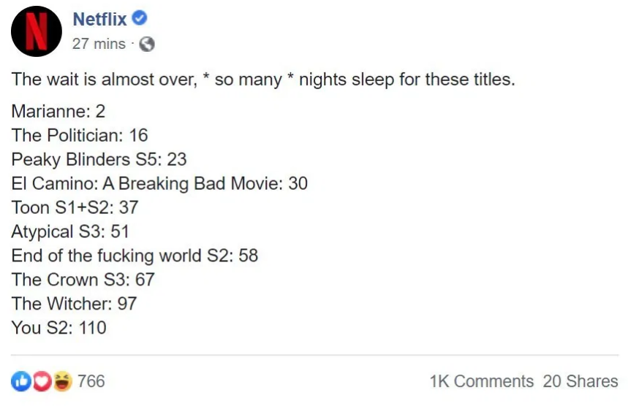Screen dimensions: 628x406
Task: View the 1K Comments link
Action: [x=481, y=381]
